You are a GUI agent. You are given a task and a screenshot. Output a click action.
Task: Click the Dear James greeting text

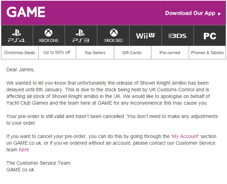(x=20, y=70)
